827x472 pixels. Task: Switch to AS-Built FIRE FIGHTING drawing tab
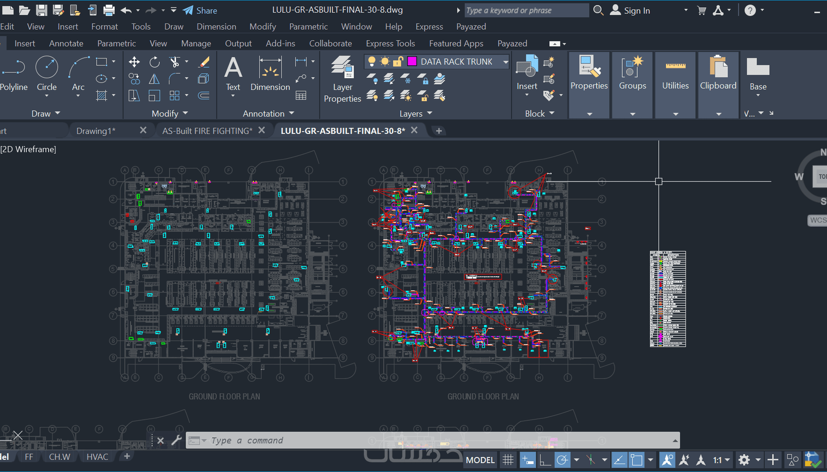tap(207, 131)
